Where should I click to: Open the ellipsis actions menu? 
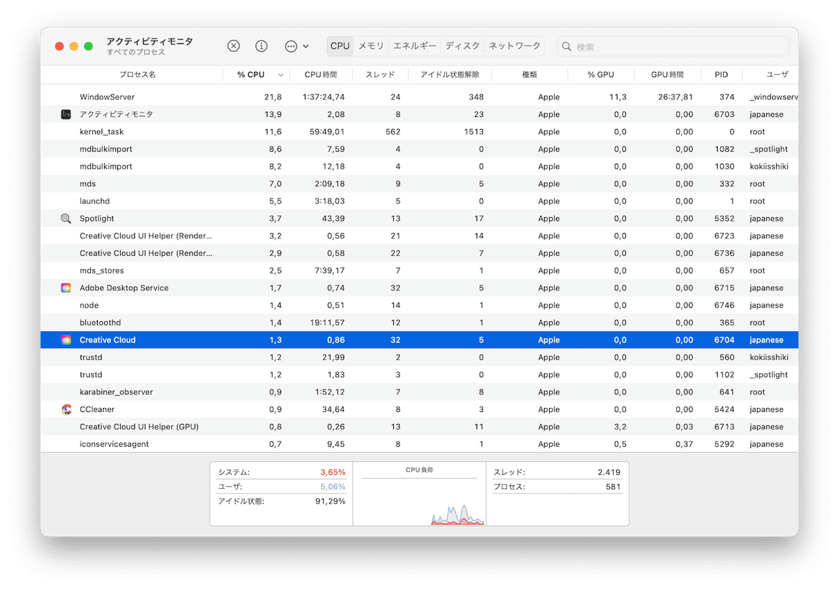click(297, 46)
